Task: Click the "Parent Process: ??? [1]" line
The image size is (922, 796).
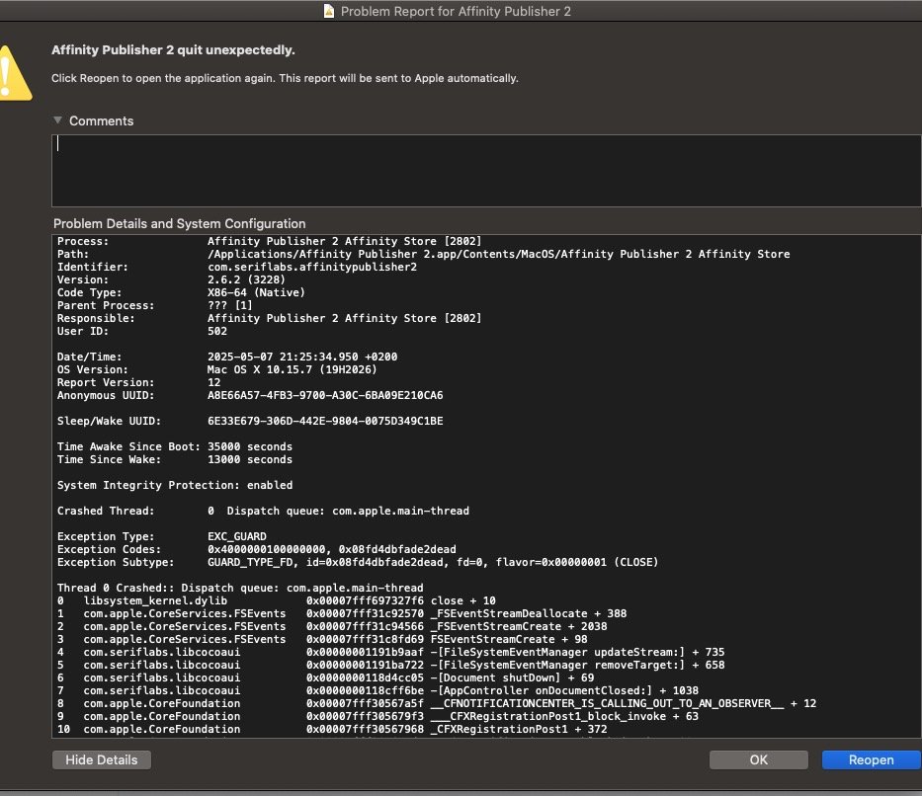Action: tap(154, 305)
